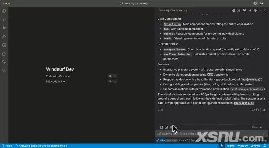The width and height of the screenshot is (269, 148).
Task: Click Teams in the status bar
Action: tap(230, 146)
